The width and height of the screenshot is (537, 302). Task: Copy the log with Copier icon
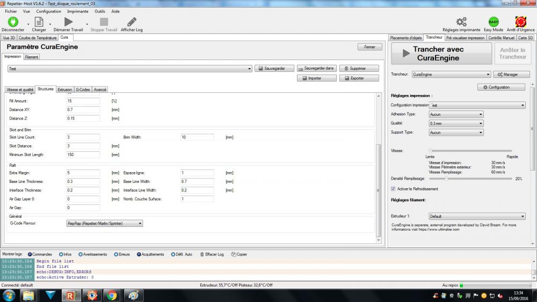233,254
